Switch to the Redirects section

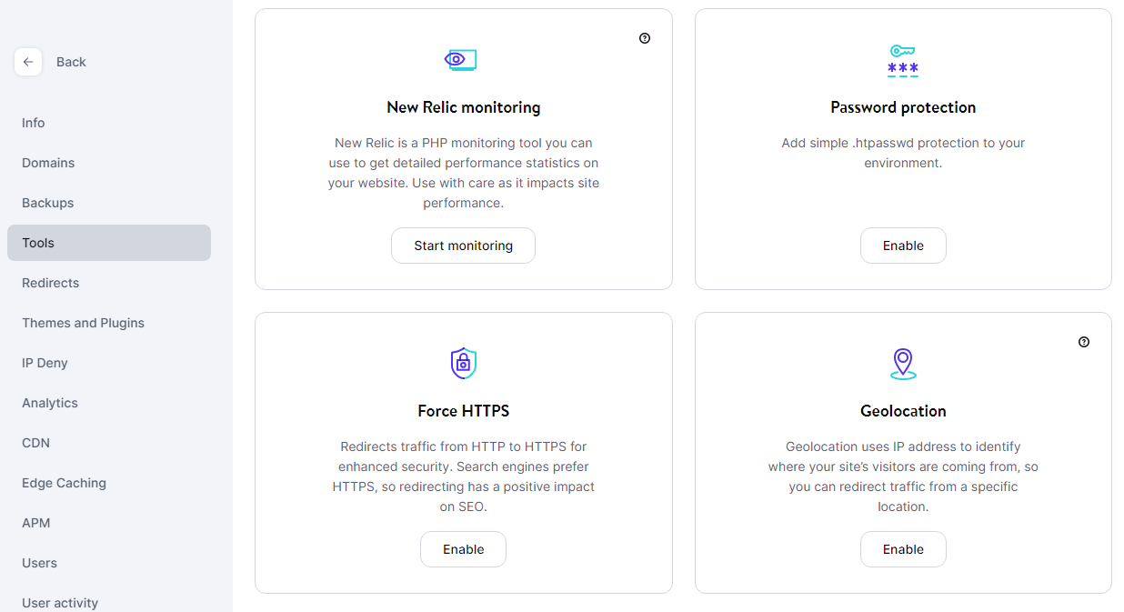[50, 283]
